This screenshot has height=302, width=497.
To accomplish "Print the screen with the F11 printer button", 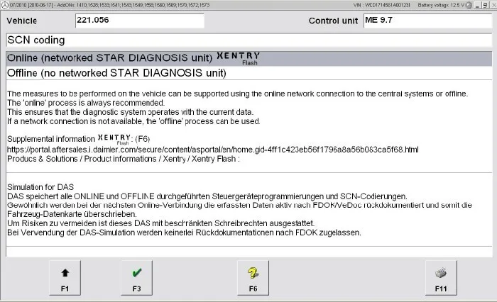I will [441, 278].
